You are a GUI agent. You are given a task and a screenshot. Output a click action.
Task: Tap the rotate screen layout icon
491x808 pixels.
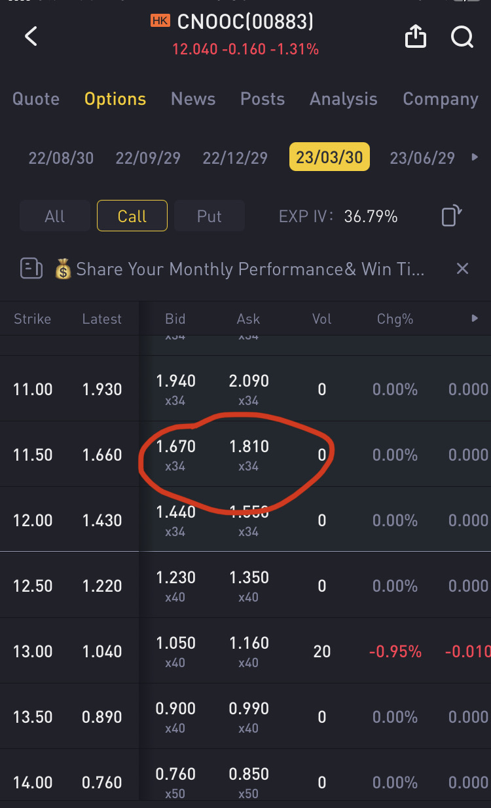pyautogui.click(x=452, y=216)
